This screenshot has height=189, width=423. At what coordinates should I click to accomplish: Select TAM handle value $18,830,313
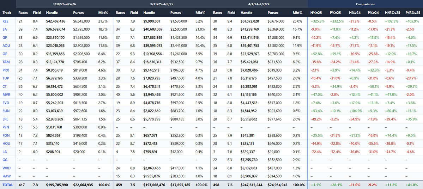152,62
